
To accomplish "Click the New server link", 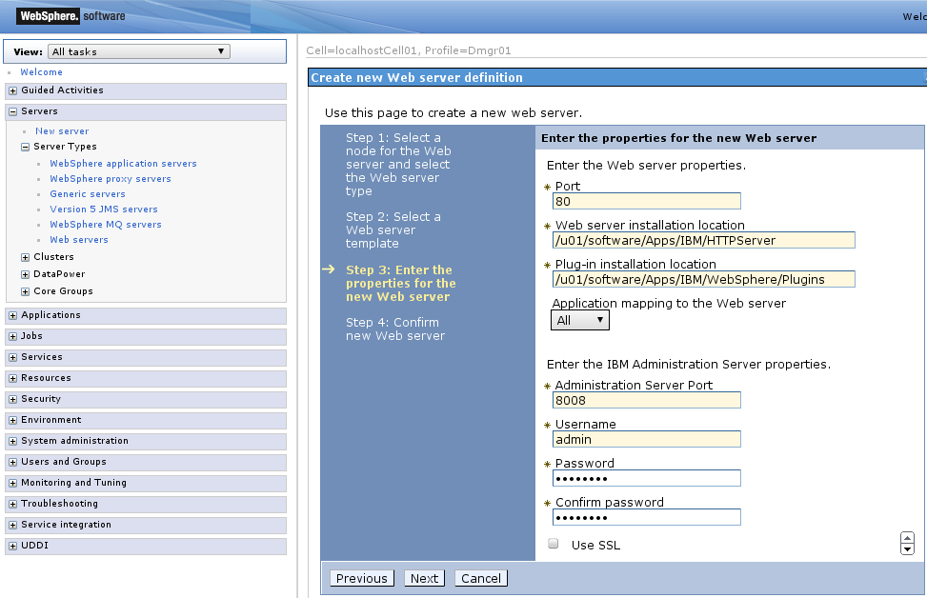I will pyautogui.click(x=62, y=131).
